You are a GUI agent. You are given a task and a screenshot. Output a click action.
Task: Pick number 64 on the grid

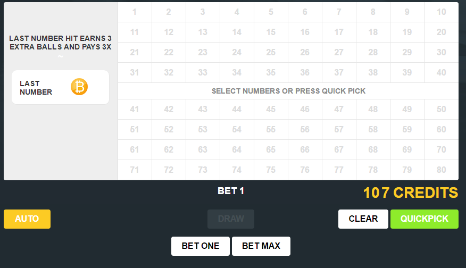coord(237,150)
